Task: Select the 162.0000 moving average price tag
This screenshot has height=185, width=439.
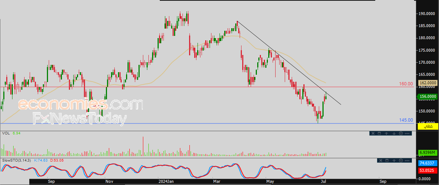Action: 428,83
